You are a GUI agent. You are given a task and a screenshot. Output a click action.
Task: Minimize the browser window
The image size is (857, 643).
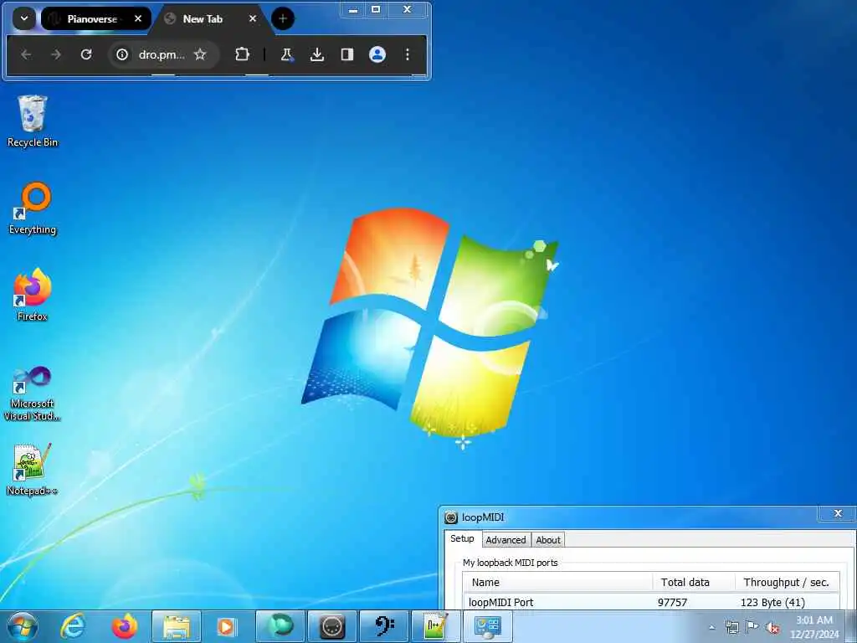coord(353,10)
